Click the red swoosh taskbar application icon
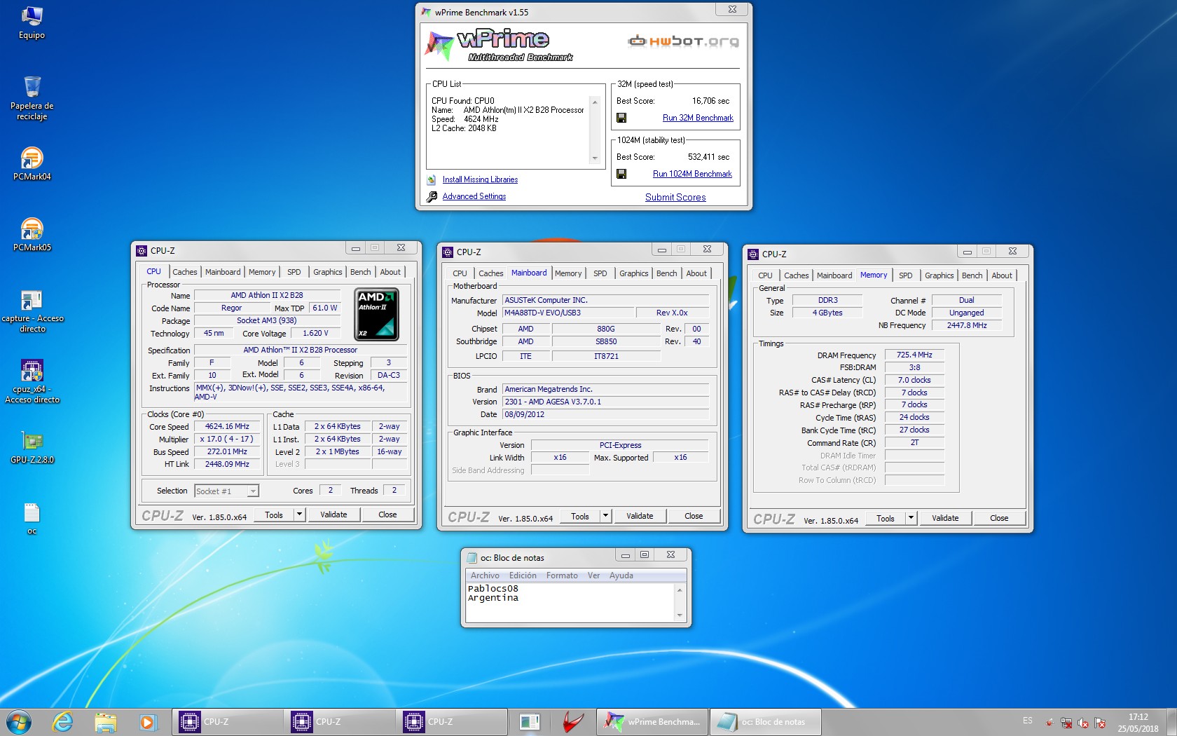This screenshot has height=736, width=1177. click(572, 722)
